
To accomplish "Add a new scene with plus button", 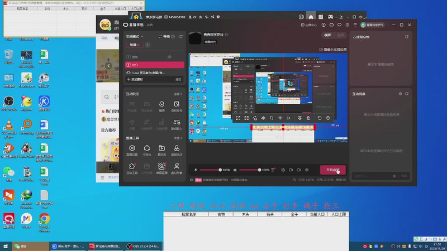I will coord(148,45).
